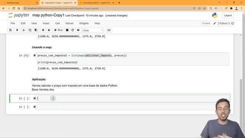
Task: Open the Widgets menu
Action: (84, 23)
